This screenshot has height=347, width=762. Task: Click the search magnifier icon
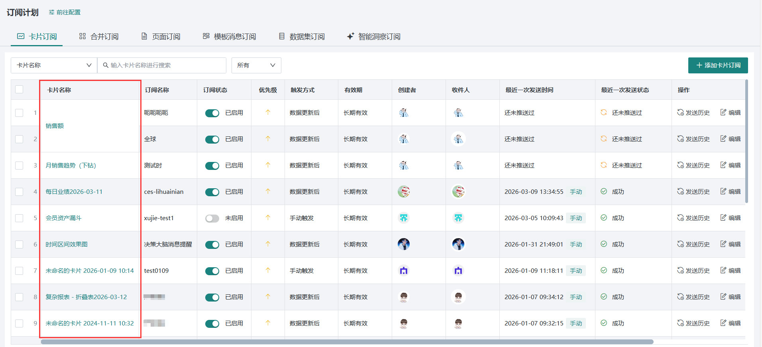[106, 65]
